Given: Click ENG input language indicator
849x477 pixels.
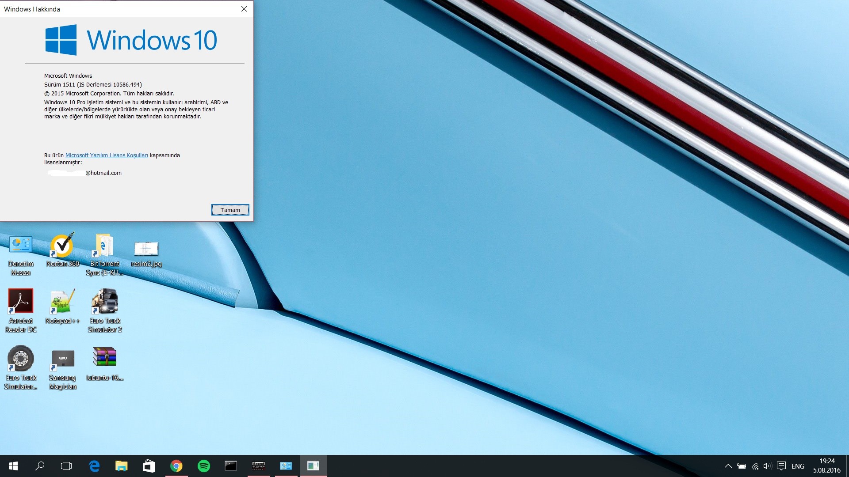Looking at the screenshot, I should pos(798,466).
